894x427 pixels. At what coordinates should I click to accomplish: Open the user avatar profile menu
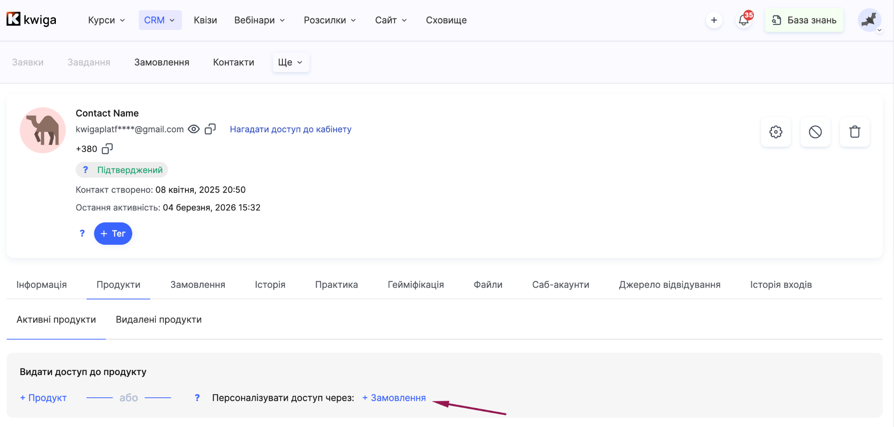[x=870, y=20]
